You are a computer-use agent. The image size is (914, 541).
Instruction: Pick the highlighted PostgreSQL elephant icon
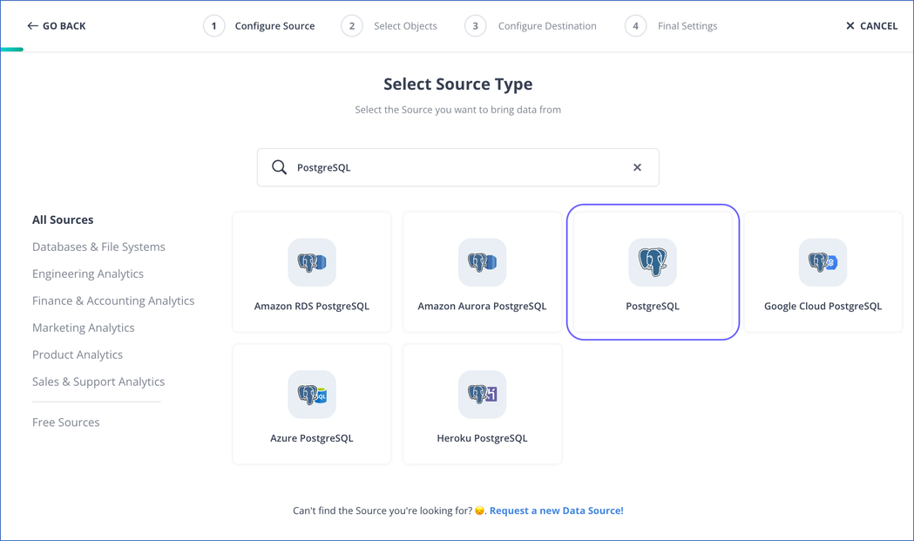click(653, 262)
